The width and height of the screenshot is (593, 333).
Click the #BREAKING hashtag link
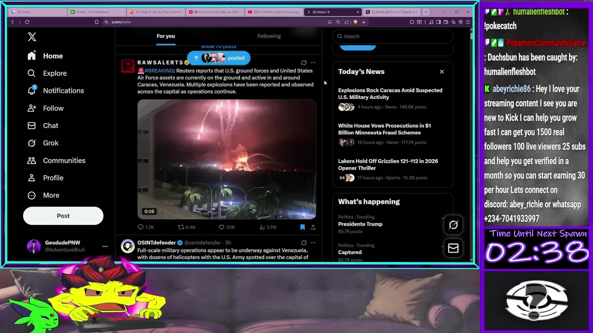click(x=159, y=71)
